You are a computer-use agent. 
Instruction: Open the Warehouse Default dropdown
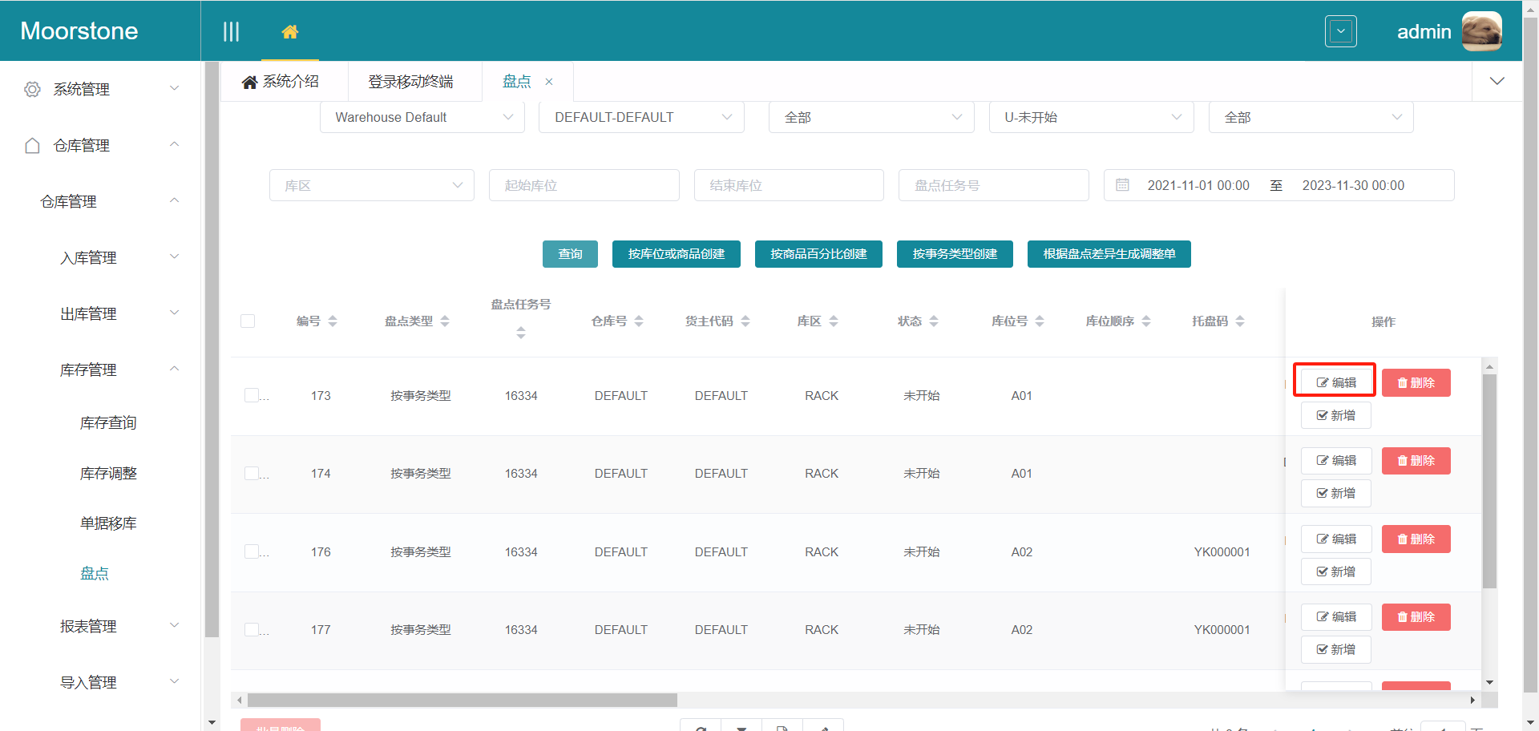click(422, 117)
